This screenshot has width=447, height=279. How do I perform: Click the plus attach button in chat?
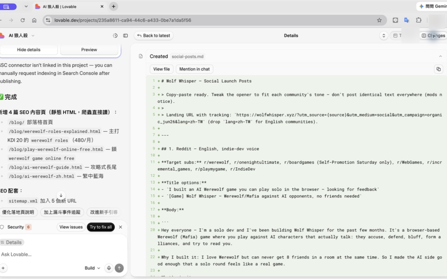pyautogui.click(x=3, y=268)
